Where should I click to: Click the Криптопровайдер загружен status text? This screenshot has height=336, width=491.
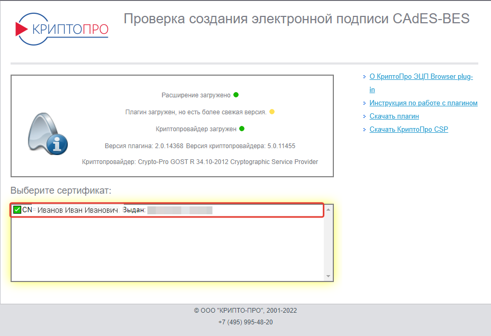[x=196, y=129]
